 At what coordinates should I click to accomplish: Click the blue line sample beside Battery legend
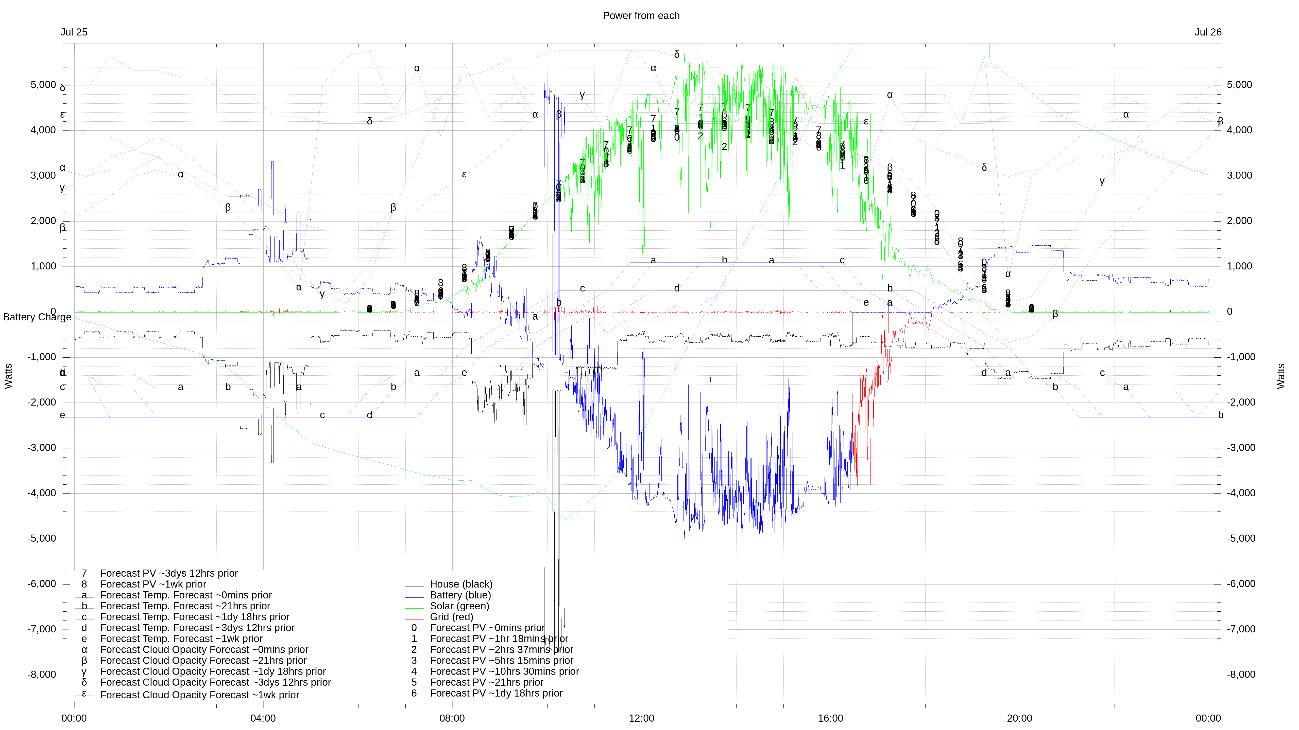[x=414, y=597]
